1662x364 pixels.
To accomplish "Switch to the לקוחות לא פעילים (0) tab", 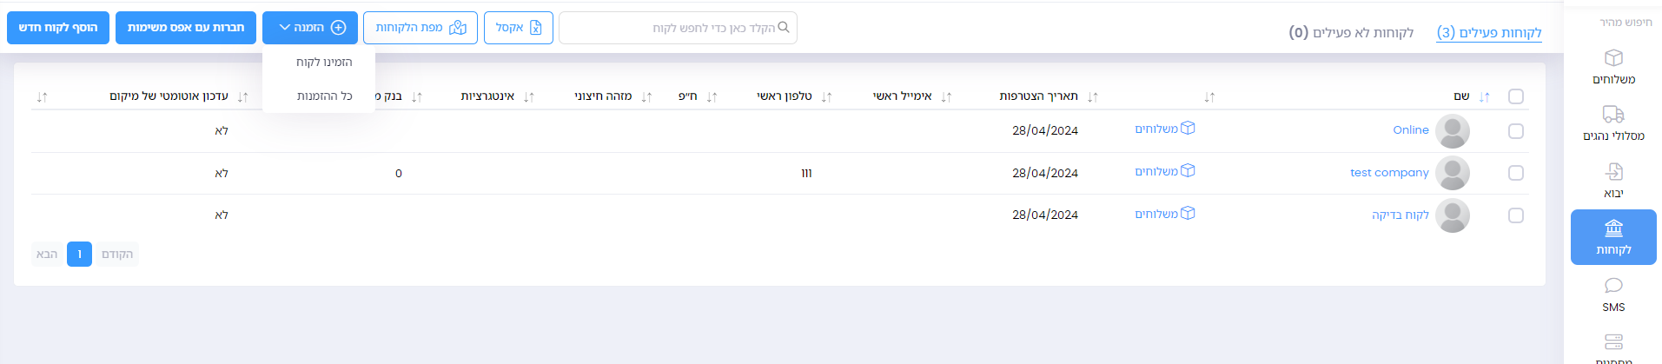I will (1351, 33).
